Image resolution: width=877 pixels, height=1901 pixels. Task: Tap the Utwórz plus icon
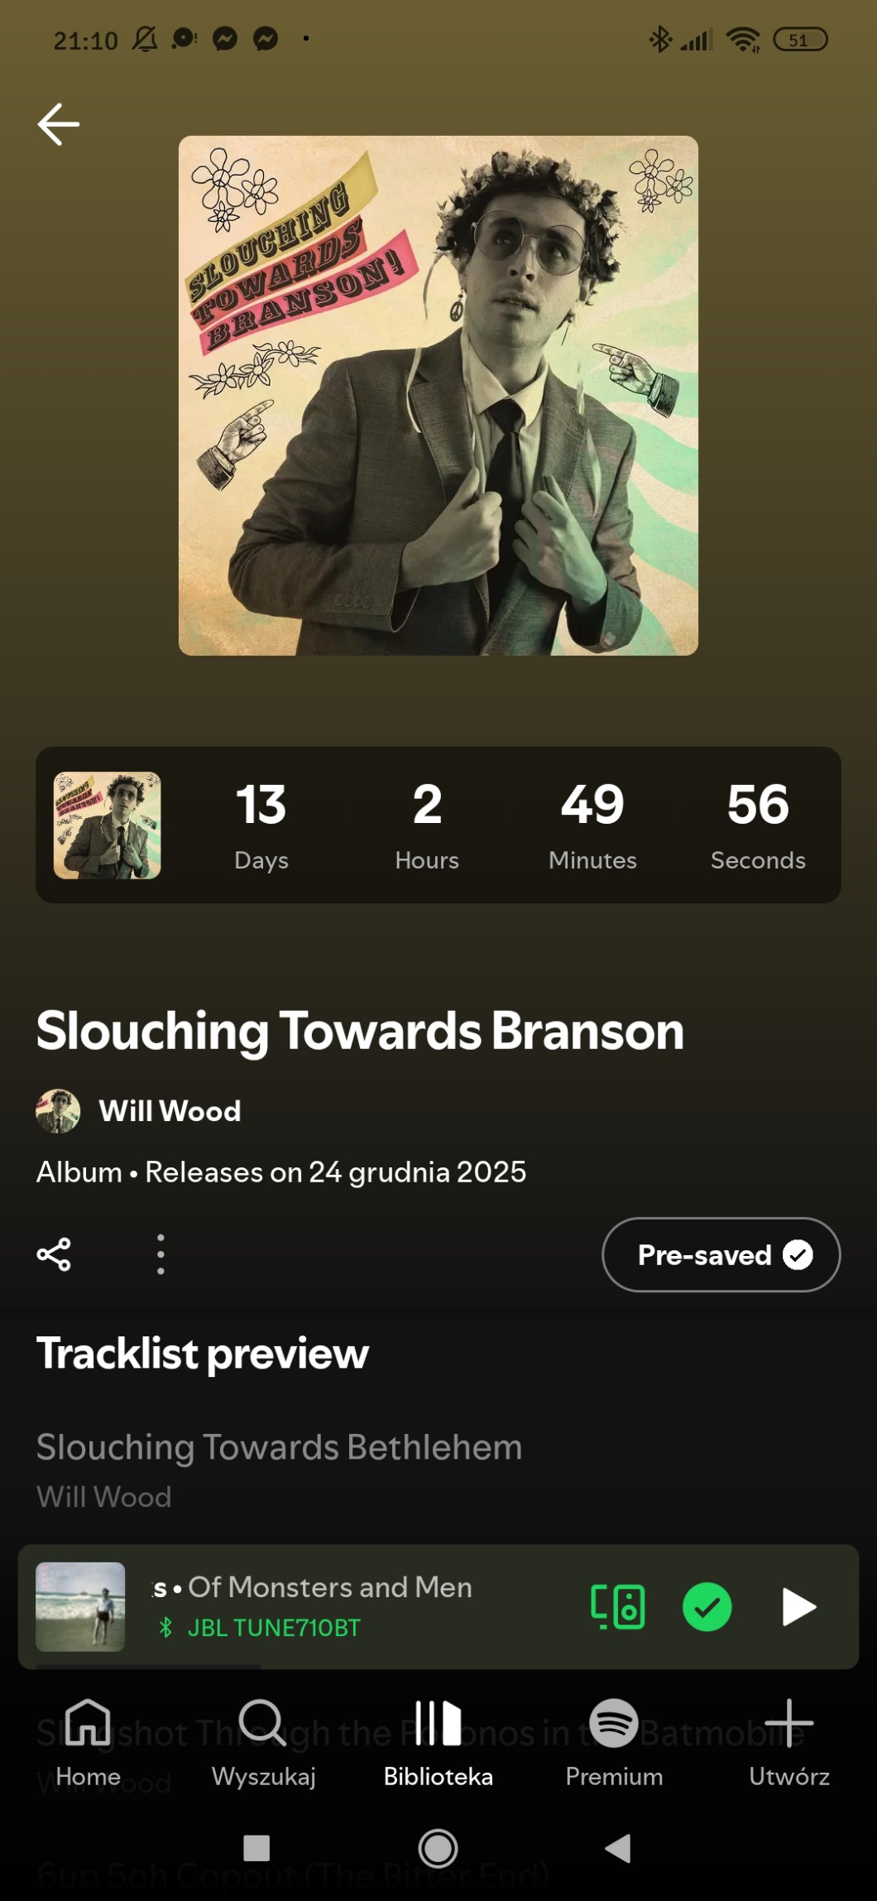click(x=789, y=1742)
